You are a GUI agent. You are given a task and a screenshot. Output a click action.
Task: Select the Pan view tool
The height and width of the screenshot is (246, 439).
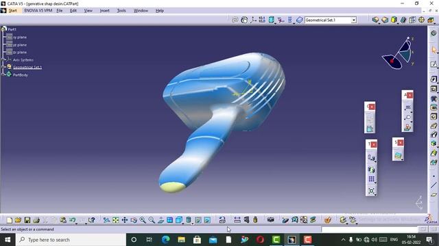[x=125, y=220]
